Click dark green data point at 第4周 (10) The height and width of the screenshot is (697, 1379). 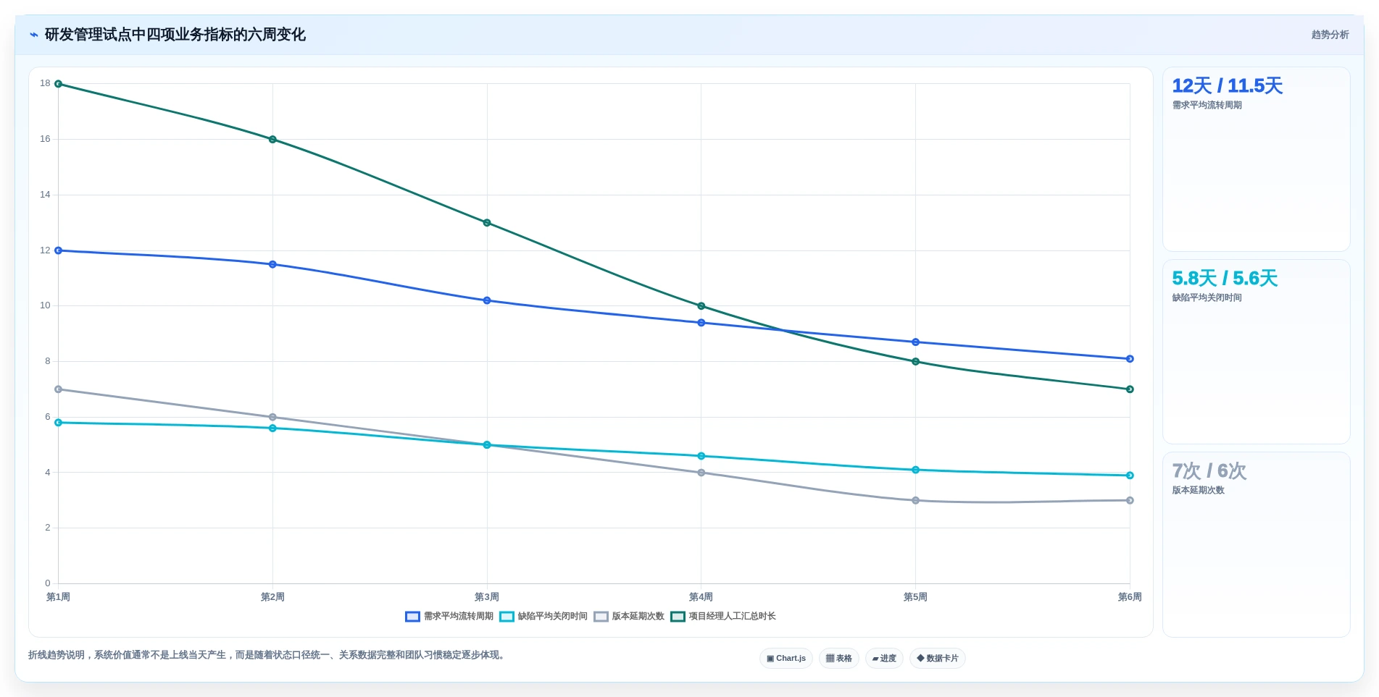point(701,306)
